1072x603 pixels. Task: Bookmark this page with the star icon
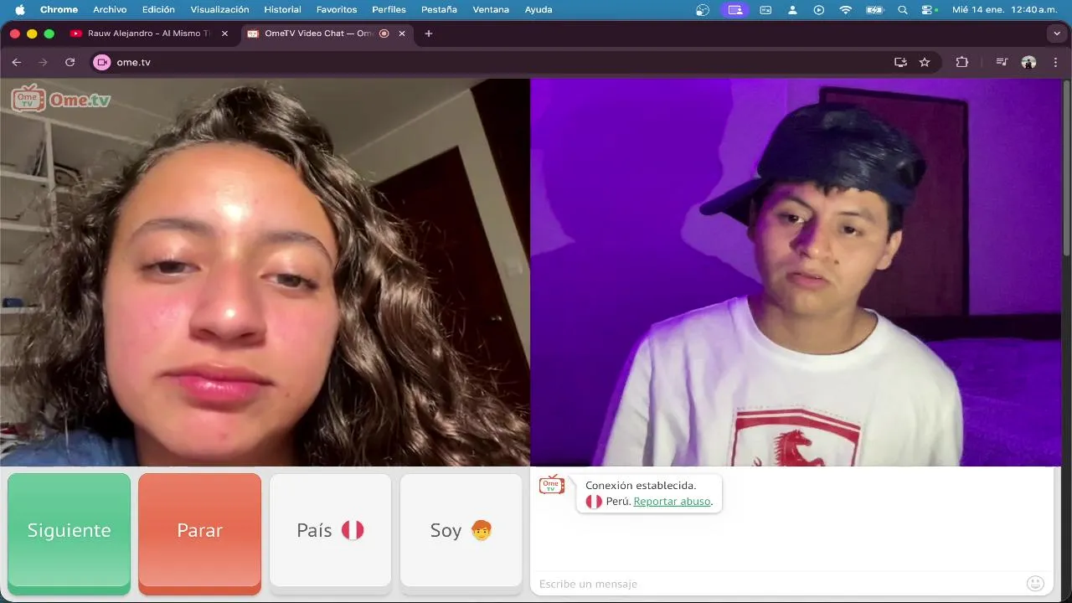click(x=925, y=62)
